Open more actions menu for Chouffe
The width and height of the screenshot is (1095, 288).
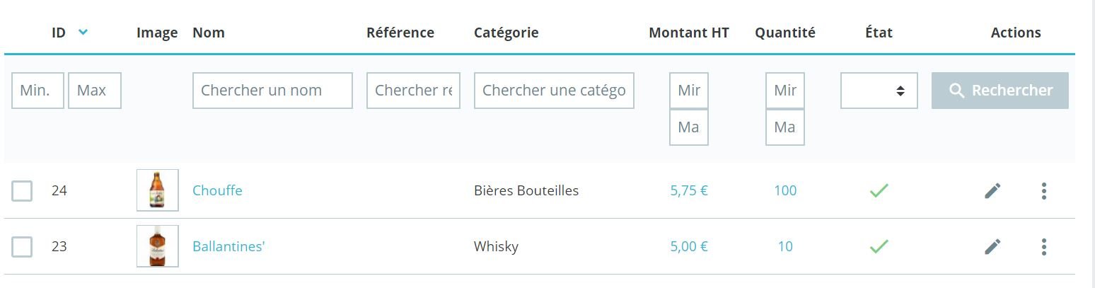click(x=1043, y=190)
